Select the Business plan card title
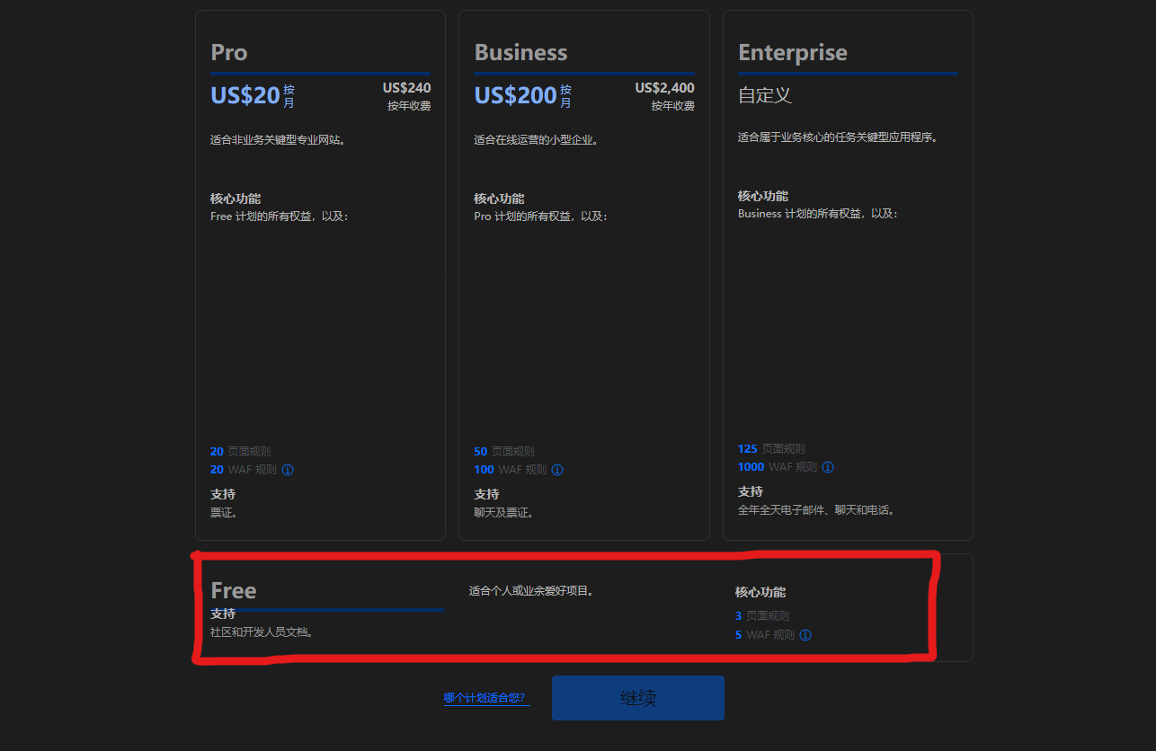 click(520, 53)
